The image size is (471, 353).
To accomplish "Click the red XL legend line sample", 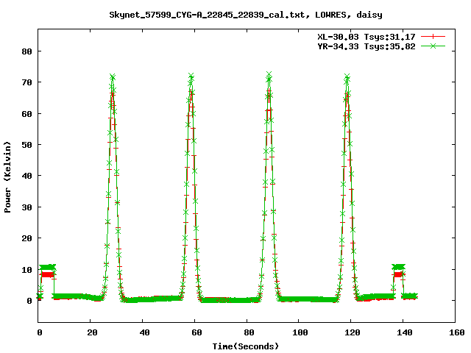I will click(433, 37).
